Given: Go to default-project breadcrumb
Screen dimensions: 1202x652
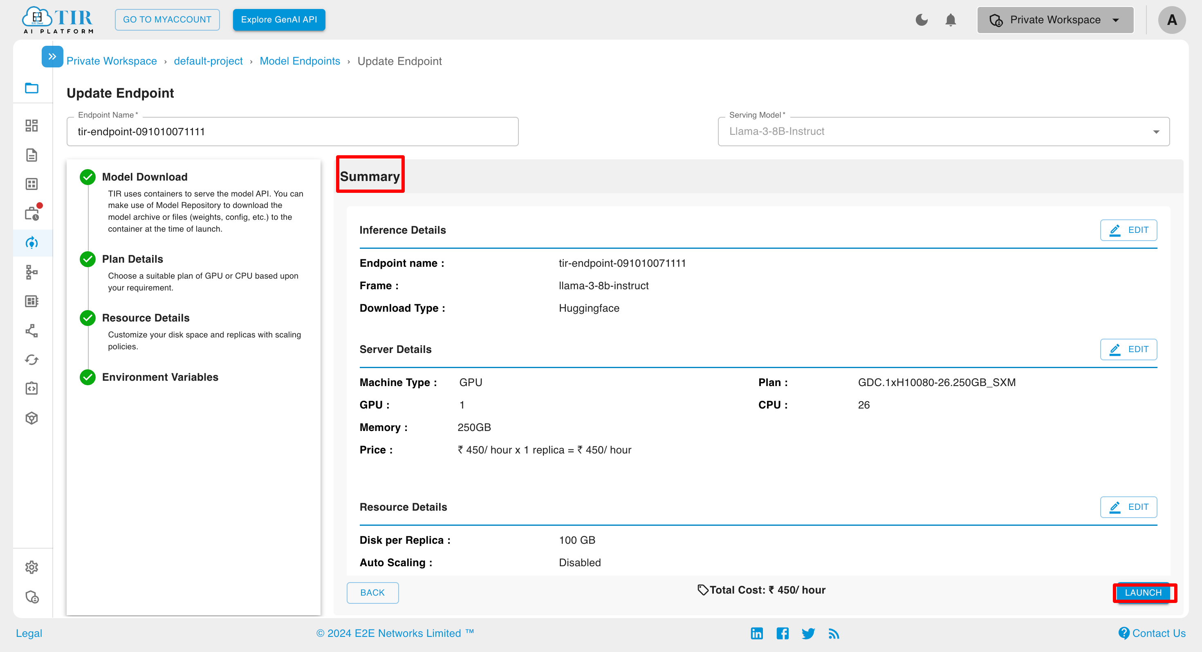Looking at the screenshot, I should (208, 61).
